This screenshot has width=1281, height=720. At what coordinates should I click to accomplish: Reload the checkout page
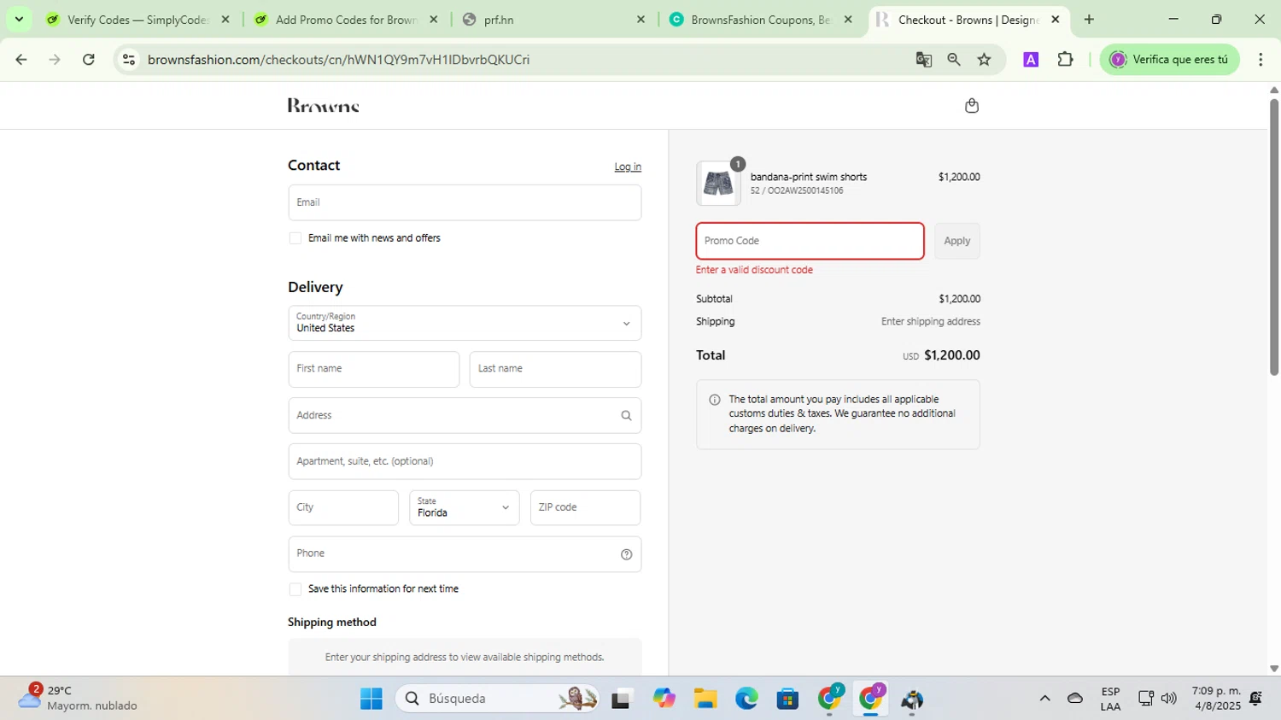[x=88, y=60]
